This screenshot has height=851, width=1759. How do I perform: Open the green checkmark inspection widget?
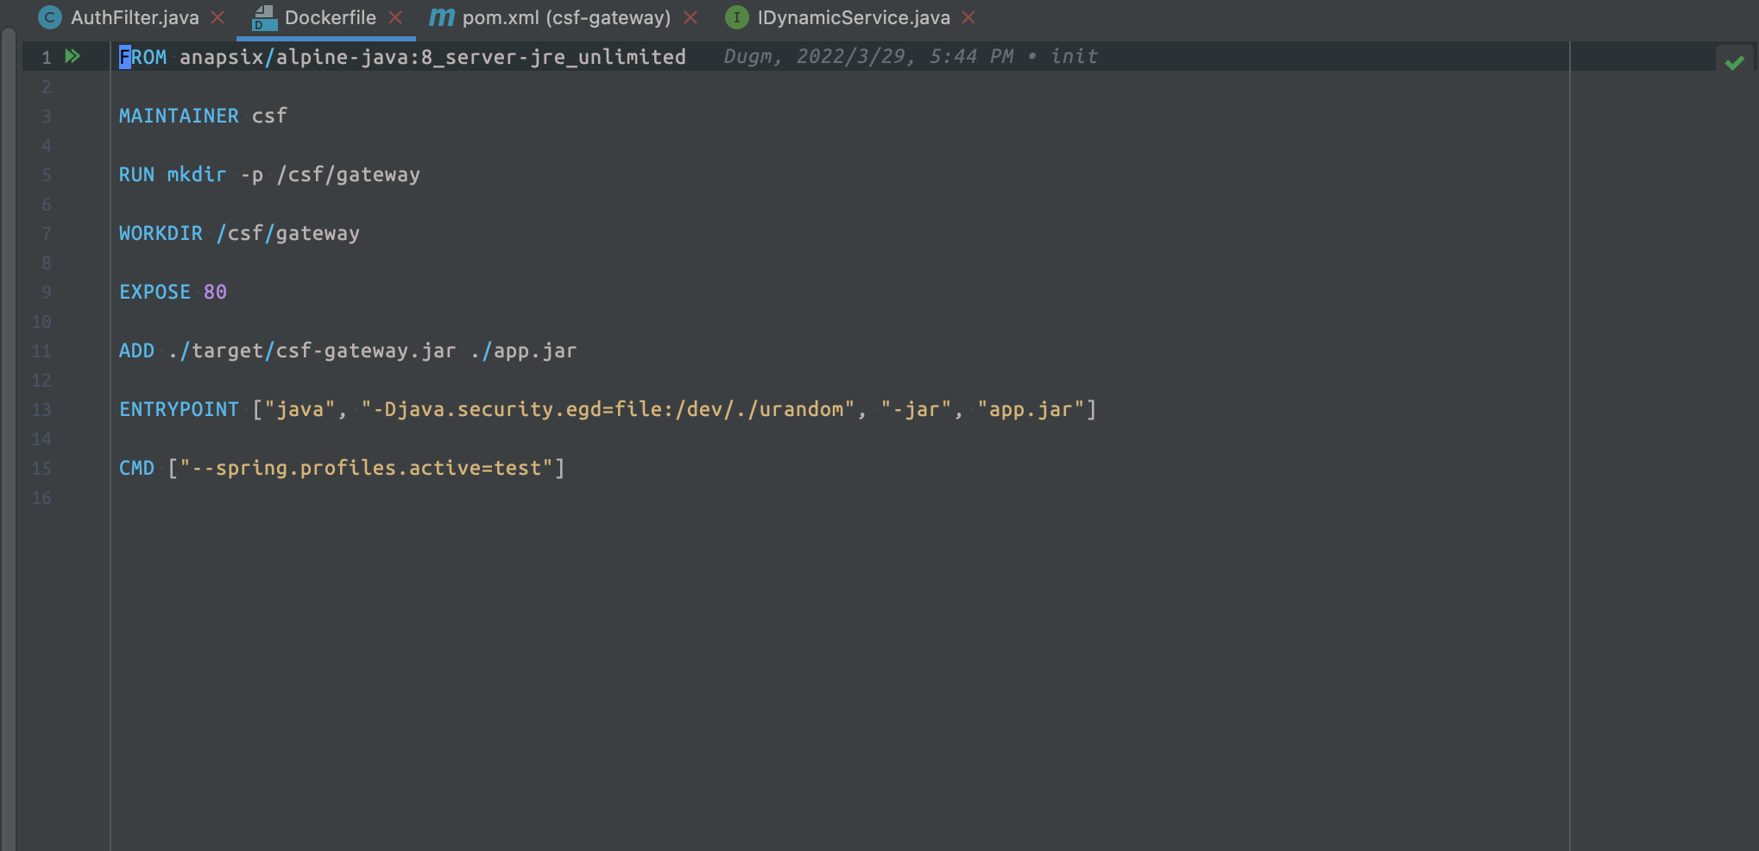click(x=1734, y=63)
